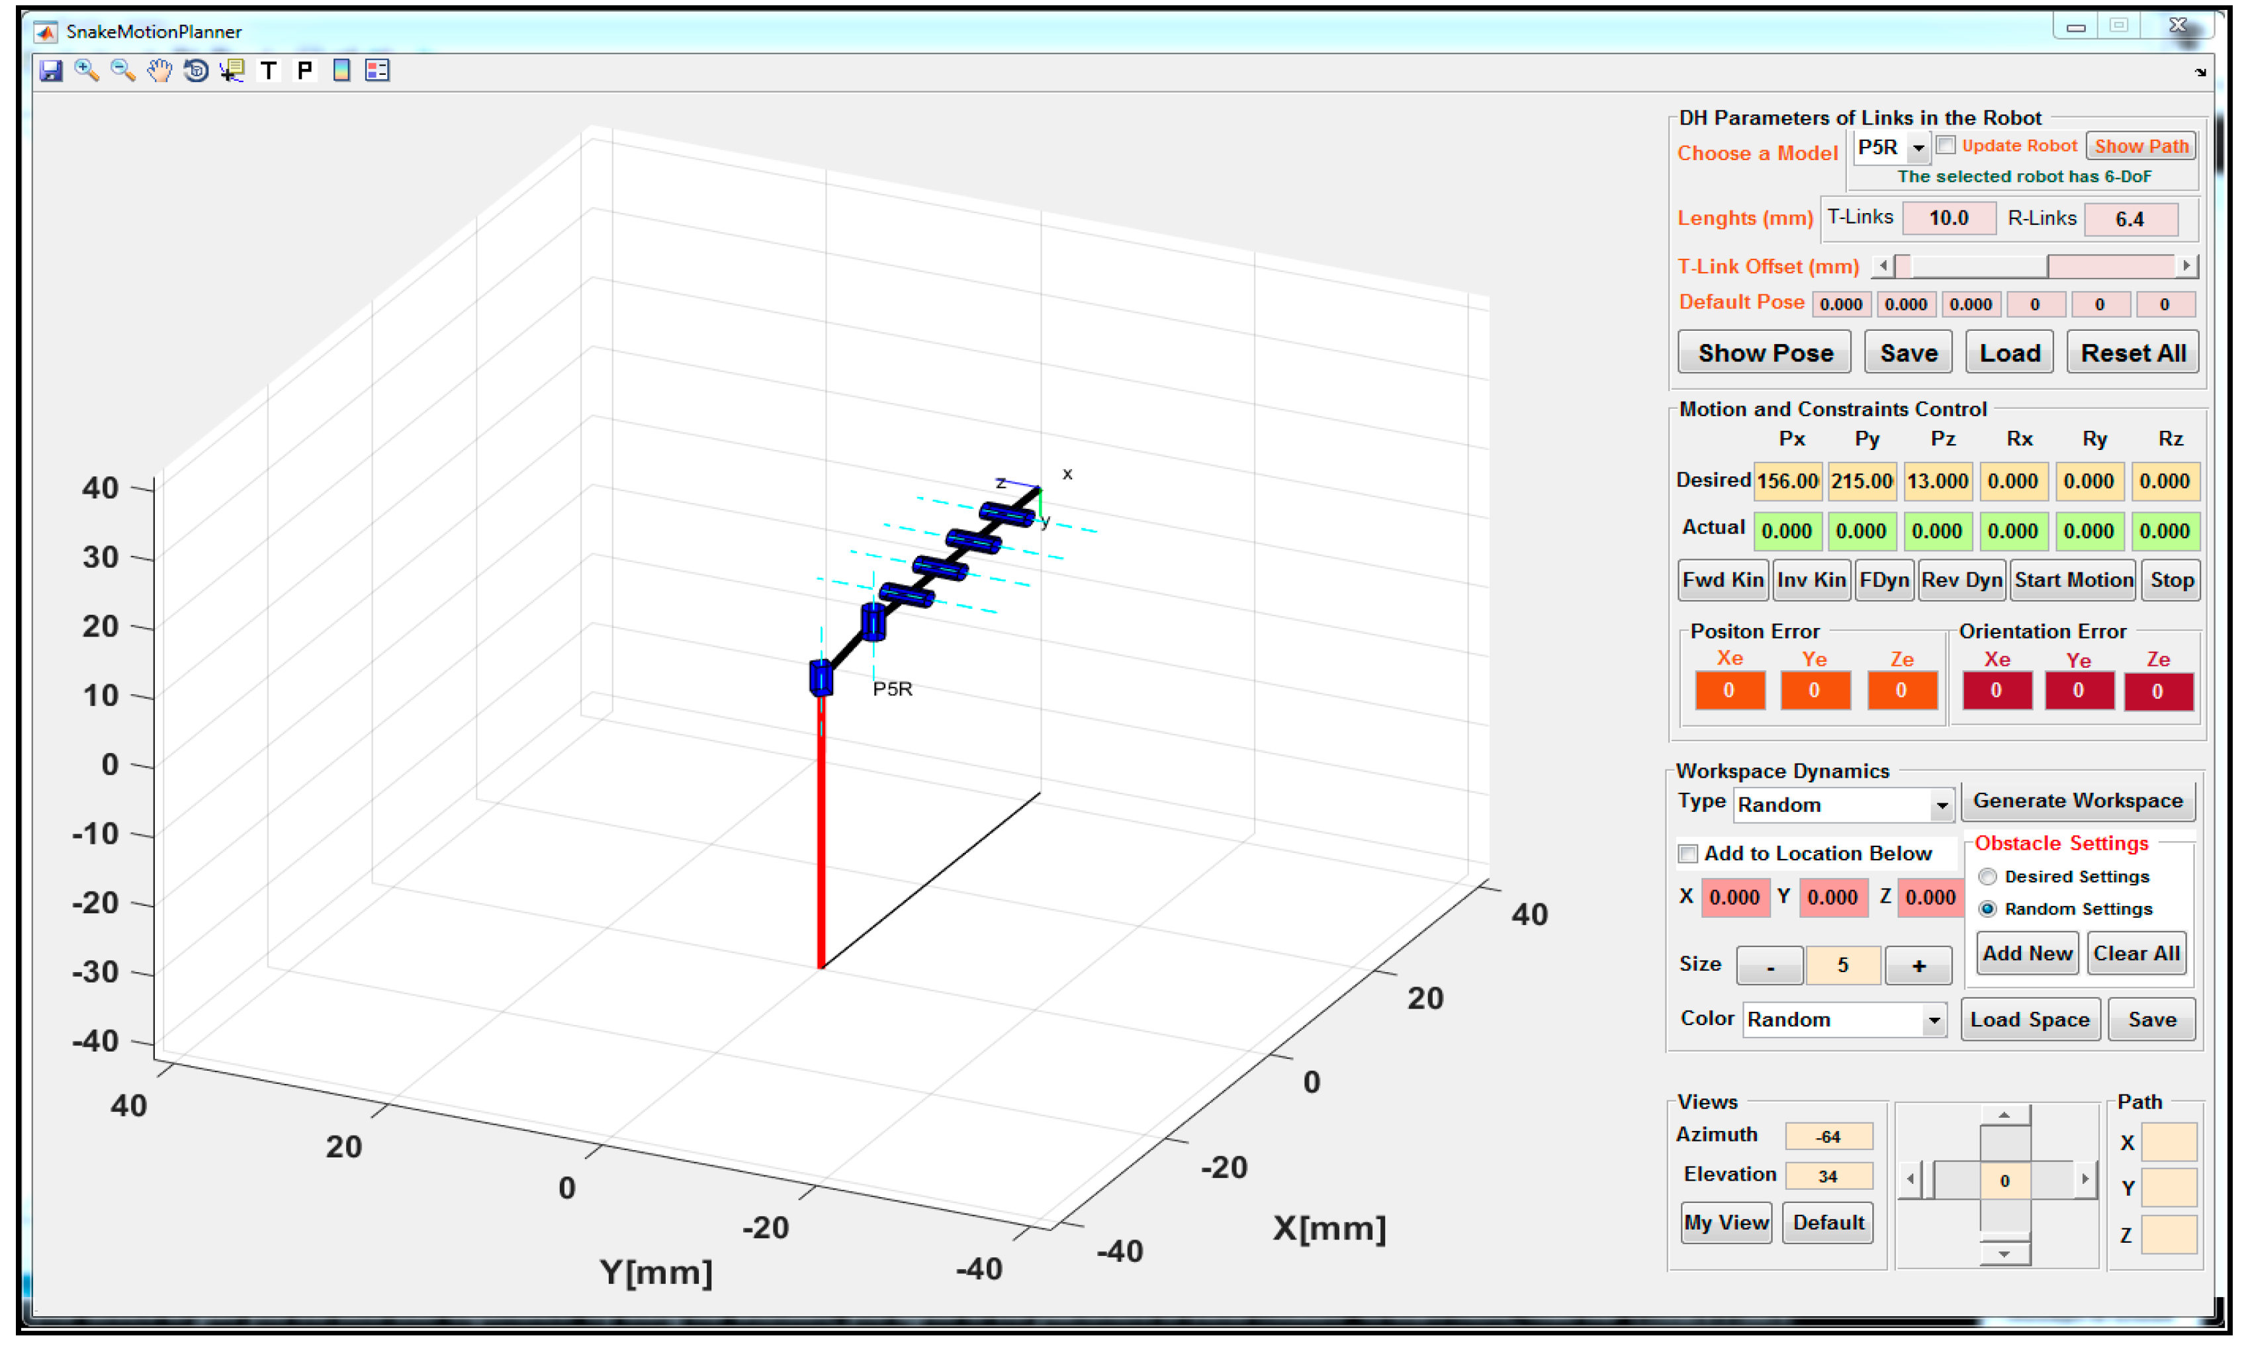Activate the Rotate 3D tool
The image size is (2244, 1346).
click(x=196, y=71)
